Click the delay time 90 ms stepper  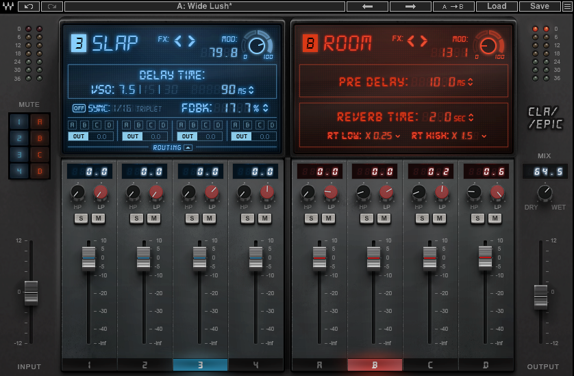pos(251,90)
